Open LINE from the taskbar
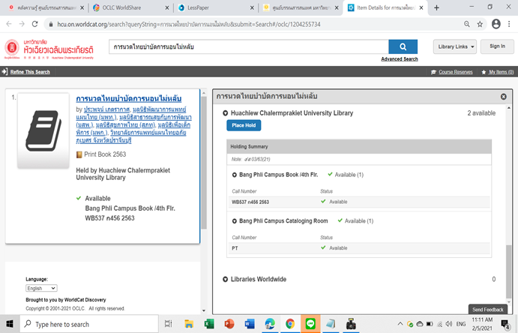Viewport: 518px width, 333px height. tap(310, 324)
